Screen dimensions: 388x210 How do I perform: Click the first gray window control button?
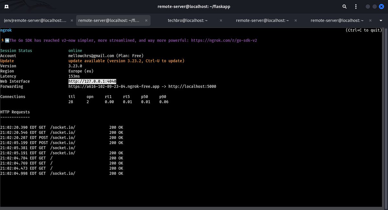(368, 6)
